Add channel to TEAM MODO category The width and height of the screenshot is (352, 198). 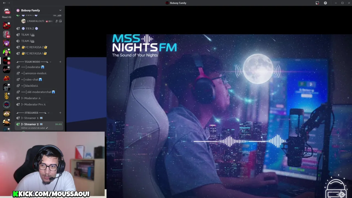60,62
